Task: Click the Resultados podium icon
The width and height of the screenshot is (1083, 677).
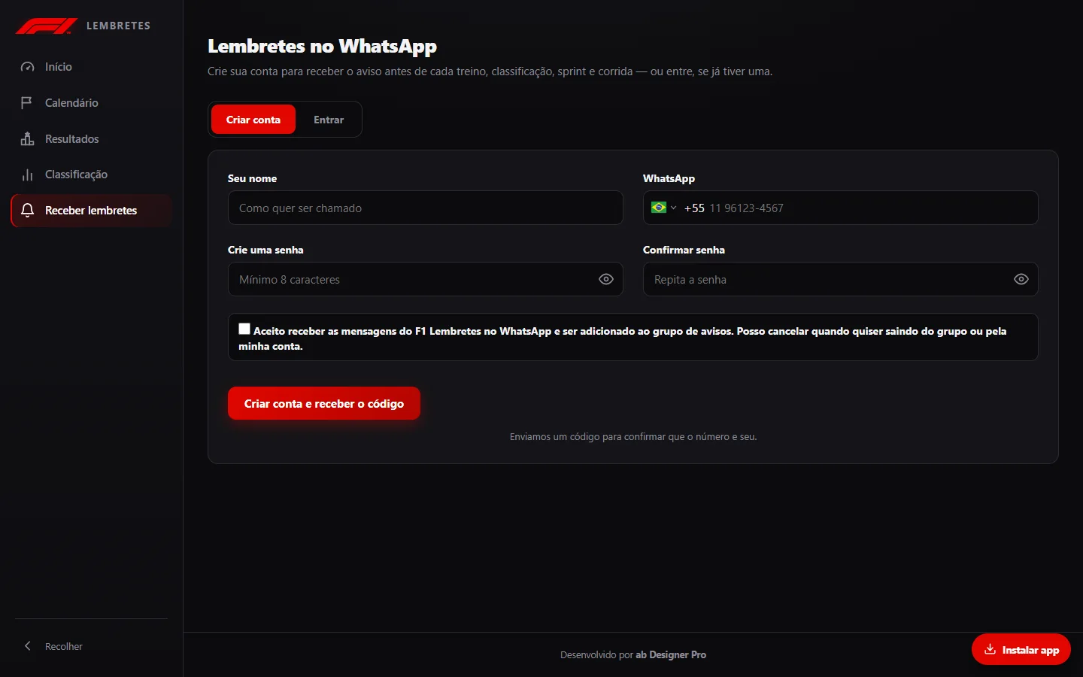Action: pos(28,139)
